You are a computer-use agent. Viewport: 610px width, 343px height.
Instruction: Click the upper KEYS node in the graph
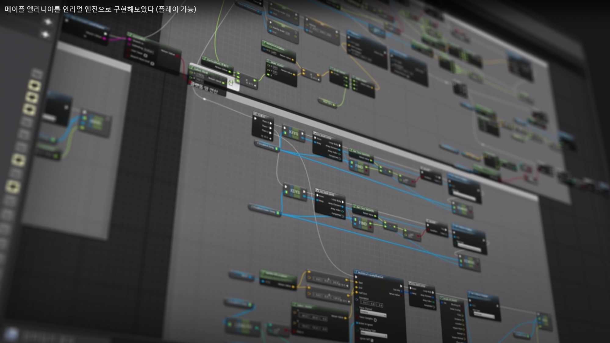click(x=293, y=133)
